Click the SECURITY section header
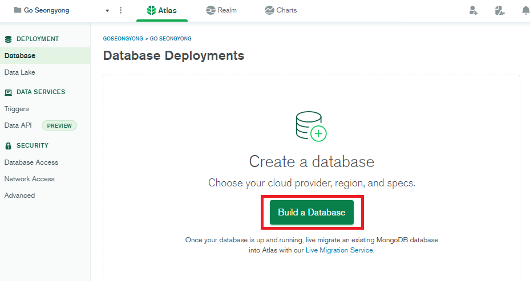This screenshot has height=281, width=530. tap(33, 145)
